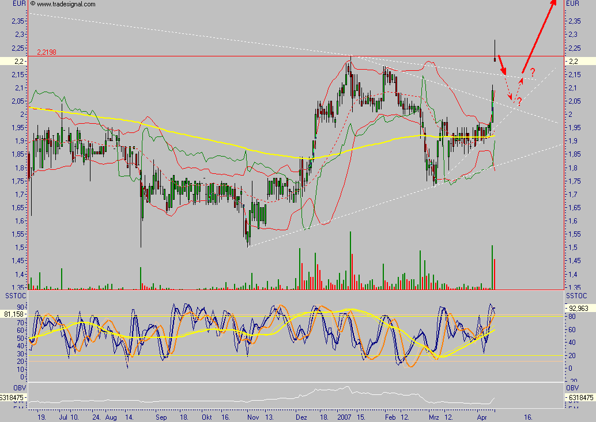The height and width of the screenshot is (422, 596).
Task: Click the lower red question mark
Action: click(519, 102)
